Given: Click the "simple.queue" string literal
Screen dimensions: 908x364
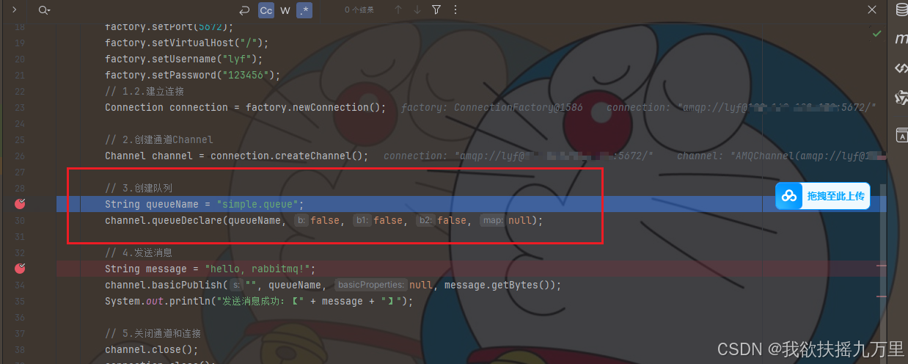Looking at the screenshot, I should click(x=257, y=204).
